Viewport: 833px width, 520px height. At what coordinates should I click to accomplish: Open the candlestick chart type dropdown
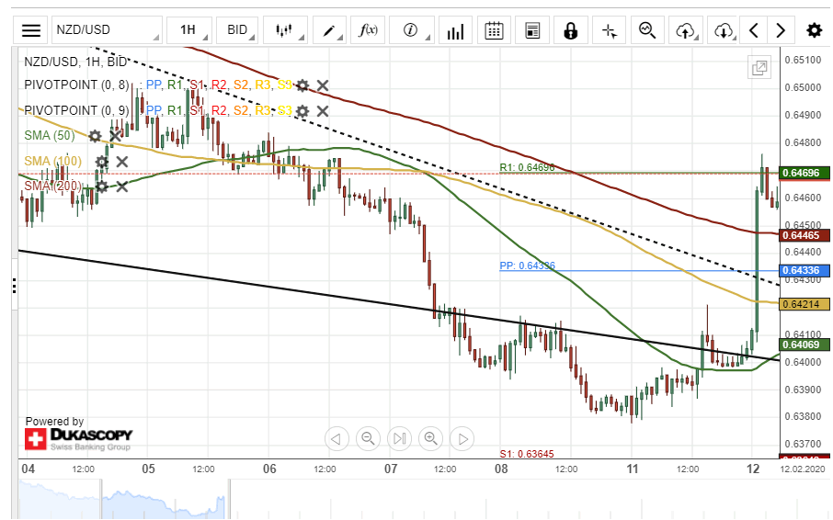[x=286, y=30]
